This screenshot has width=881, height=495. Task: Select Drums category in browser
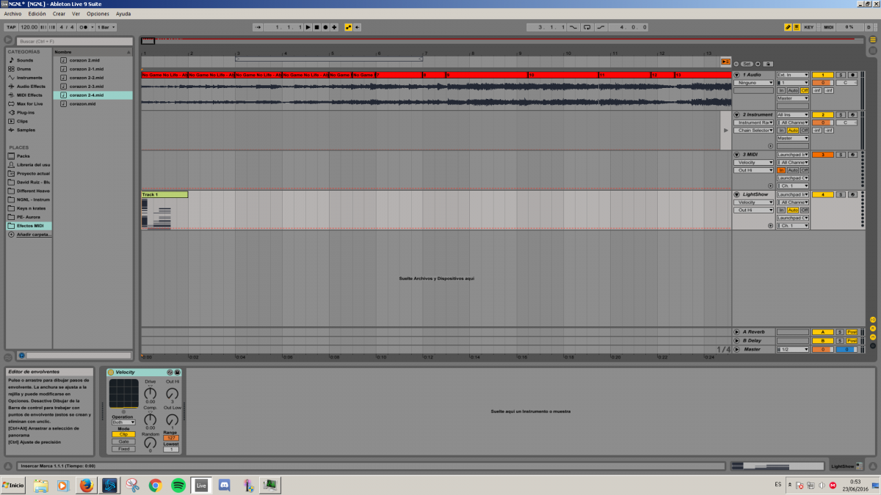point(26,69)
